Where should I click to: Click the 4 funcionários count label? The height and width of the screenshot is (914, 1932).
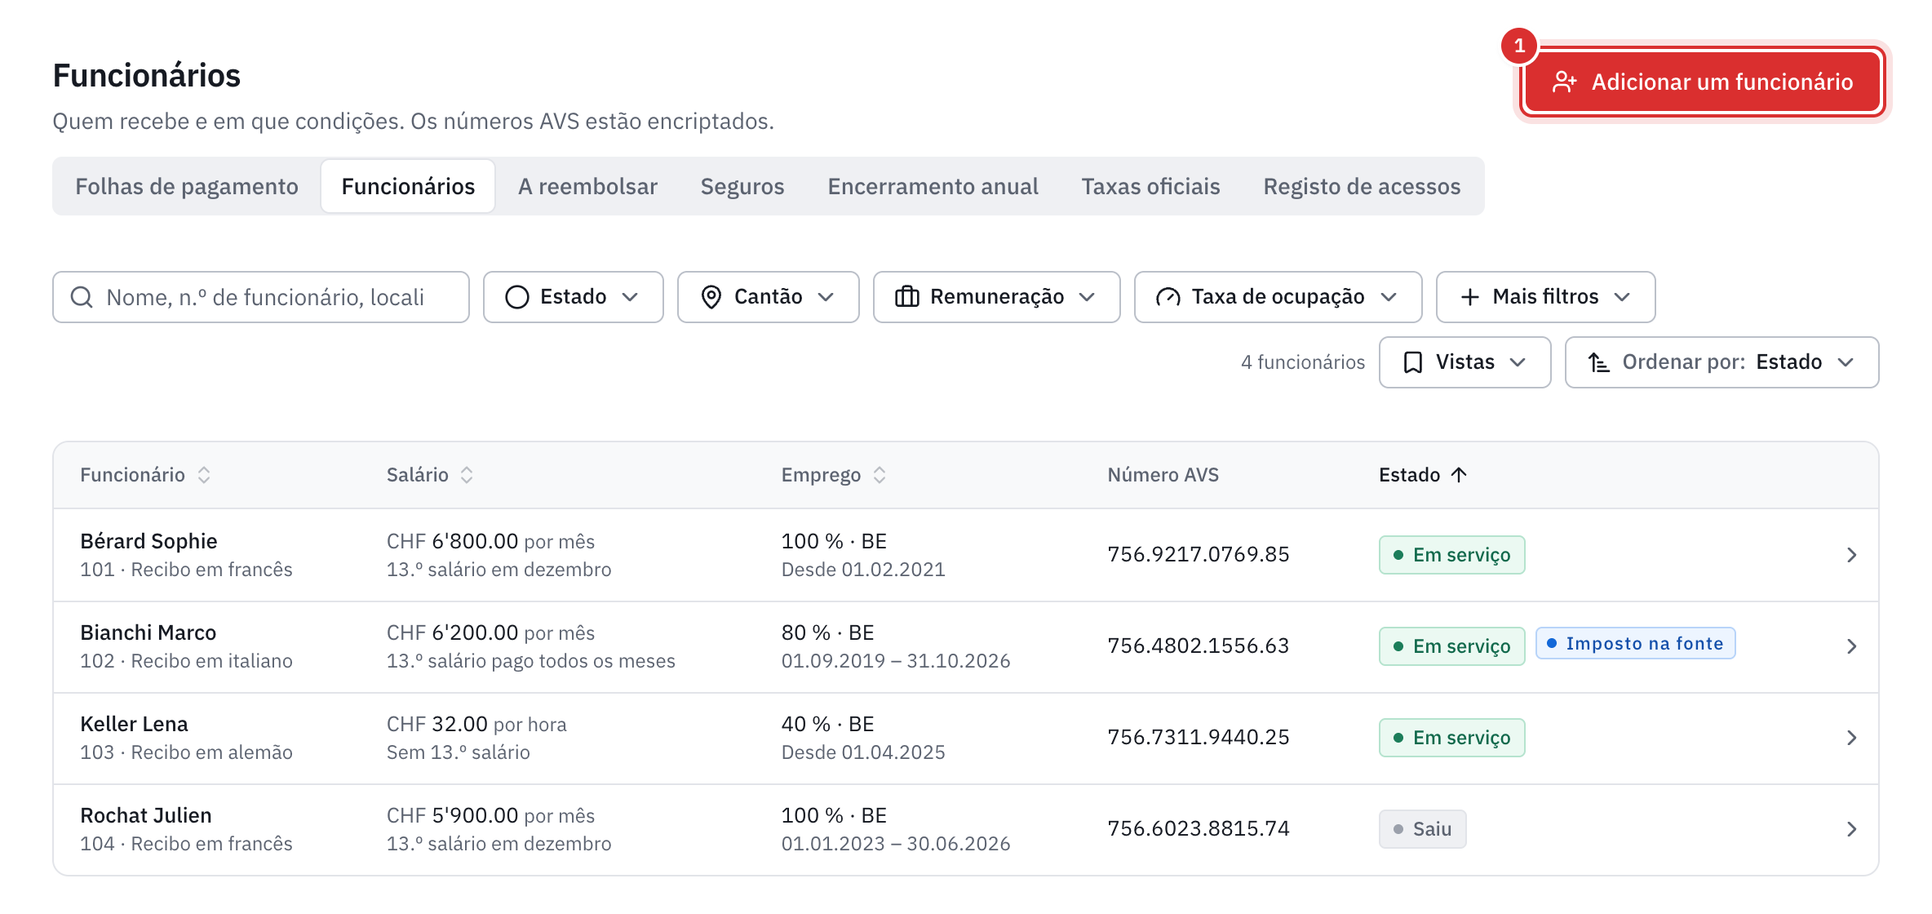1303,362
